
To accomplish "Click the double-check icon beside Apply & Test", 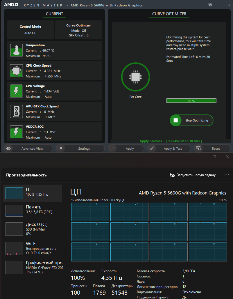I will (x=152, y=148).
